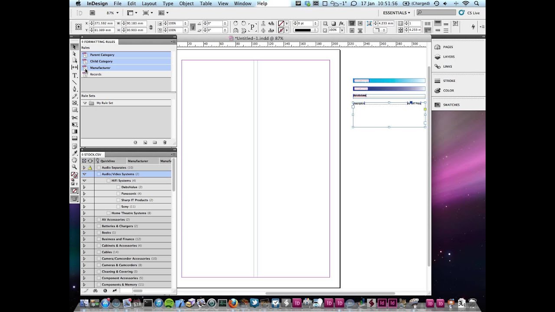Collapse the My Rule Set folder
The height and width of the screenshot is (312, 555).
(85, 103)
